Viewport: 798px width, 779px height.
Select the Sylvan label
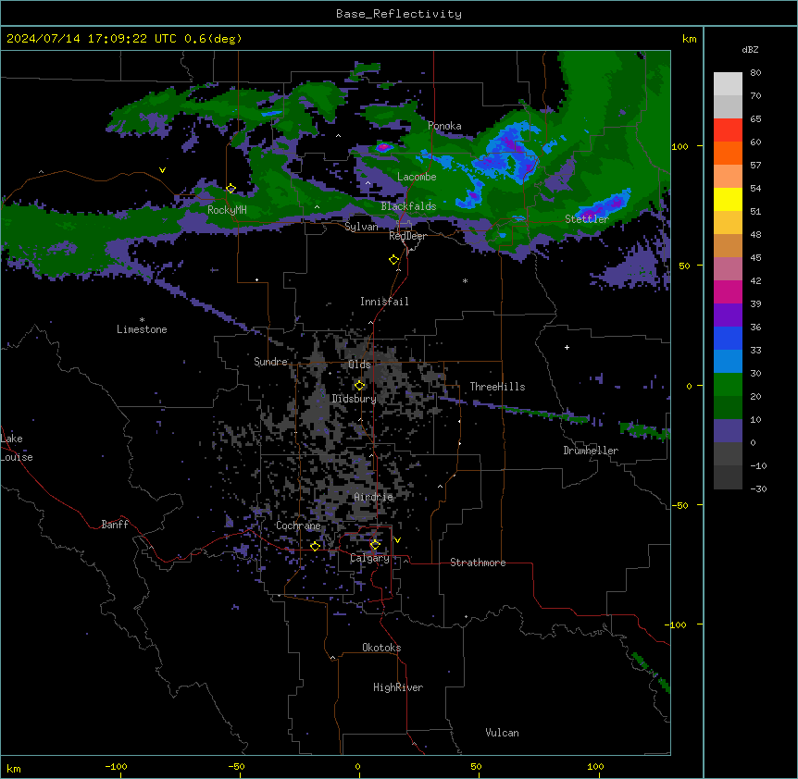(x=361, y=227)
